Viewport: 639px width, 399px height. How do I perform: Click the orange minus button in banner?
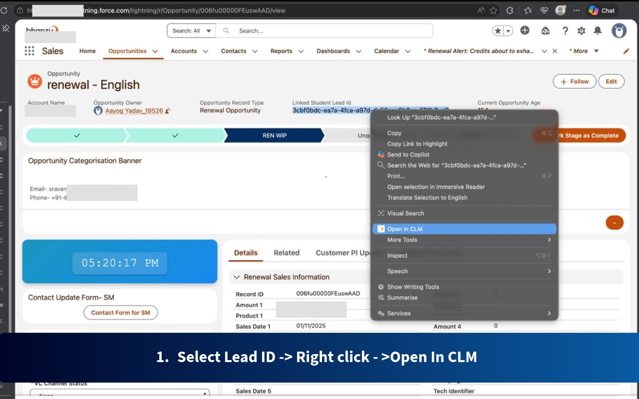(x=615, y=222)
